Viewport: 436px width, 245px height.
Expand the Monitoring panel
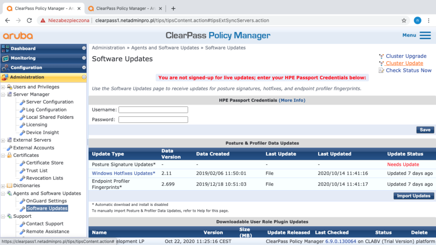click(84, 58)
